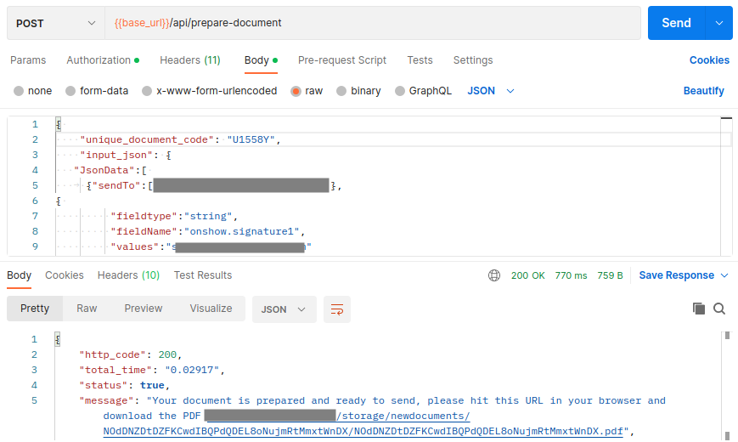Screen dimensions: 738x442
Task: Open the Settings tab
Action: [x=473, y=60]
